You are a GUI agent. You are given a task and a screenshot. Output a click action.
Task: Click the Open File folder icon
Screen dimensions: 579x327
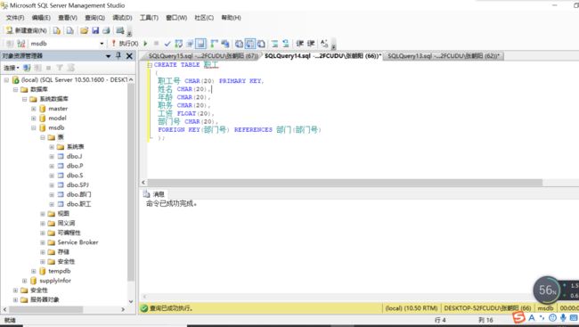click(x=85, y=30)
